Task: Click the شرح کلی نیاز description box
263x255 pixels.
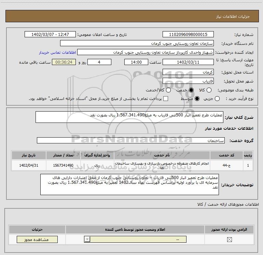Action: click(x=129, y=117)
